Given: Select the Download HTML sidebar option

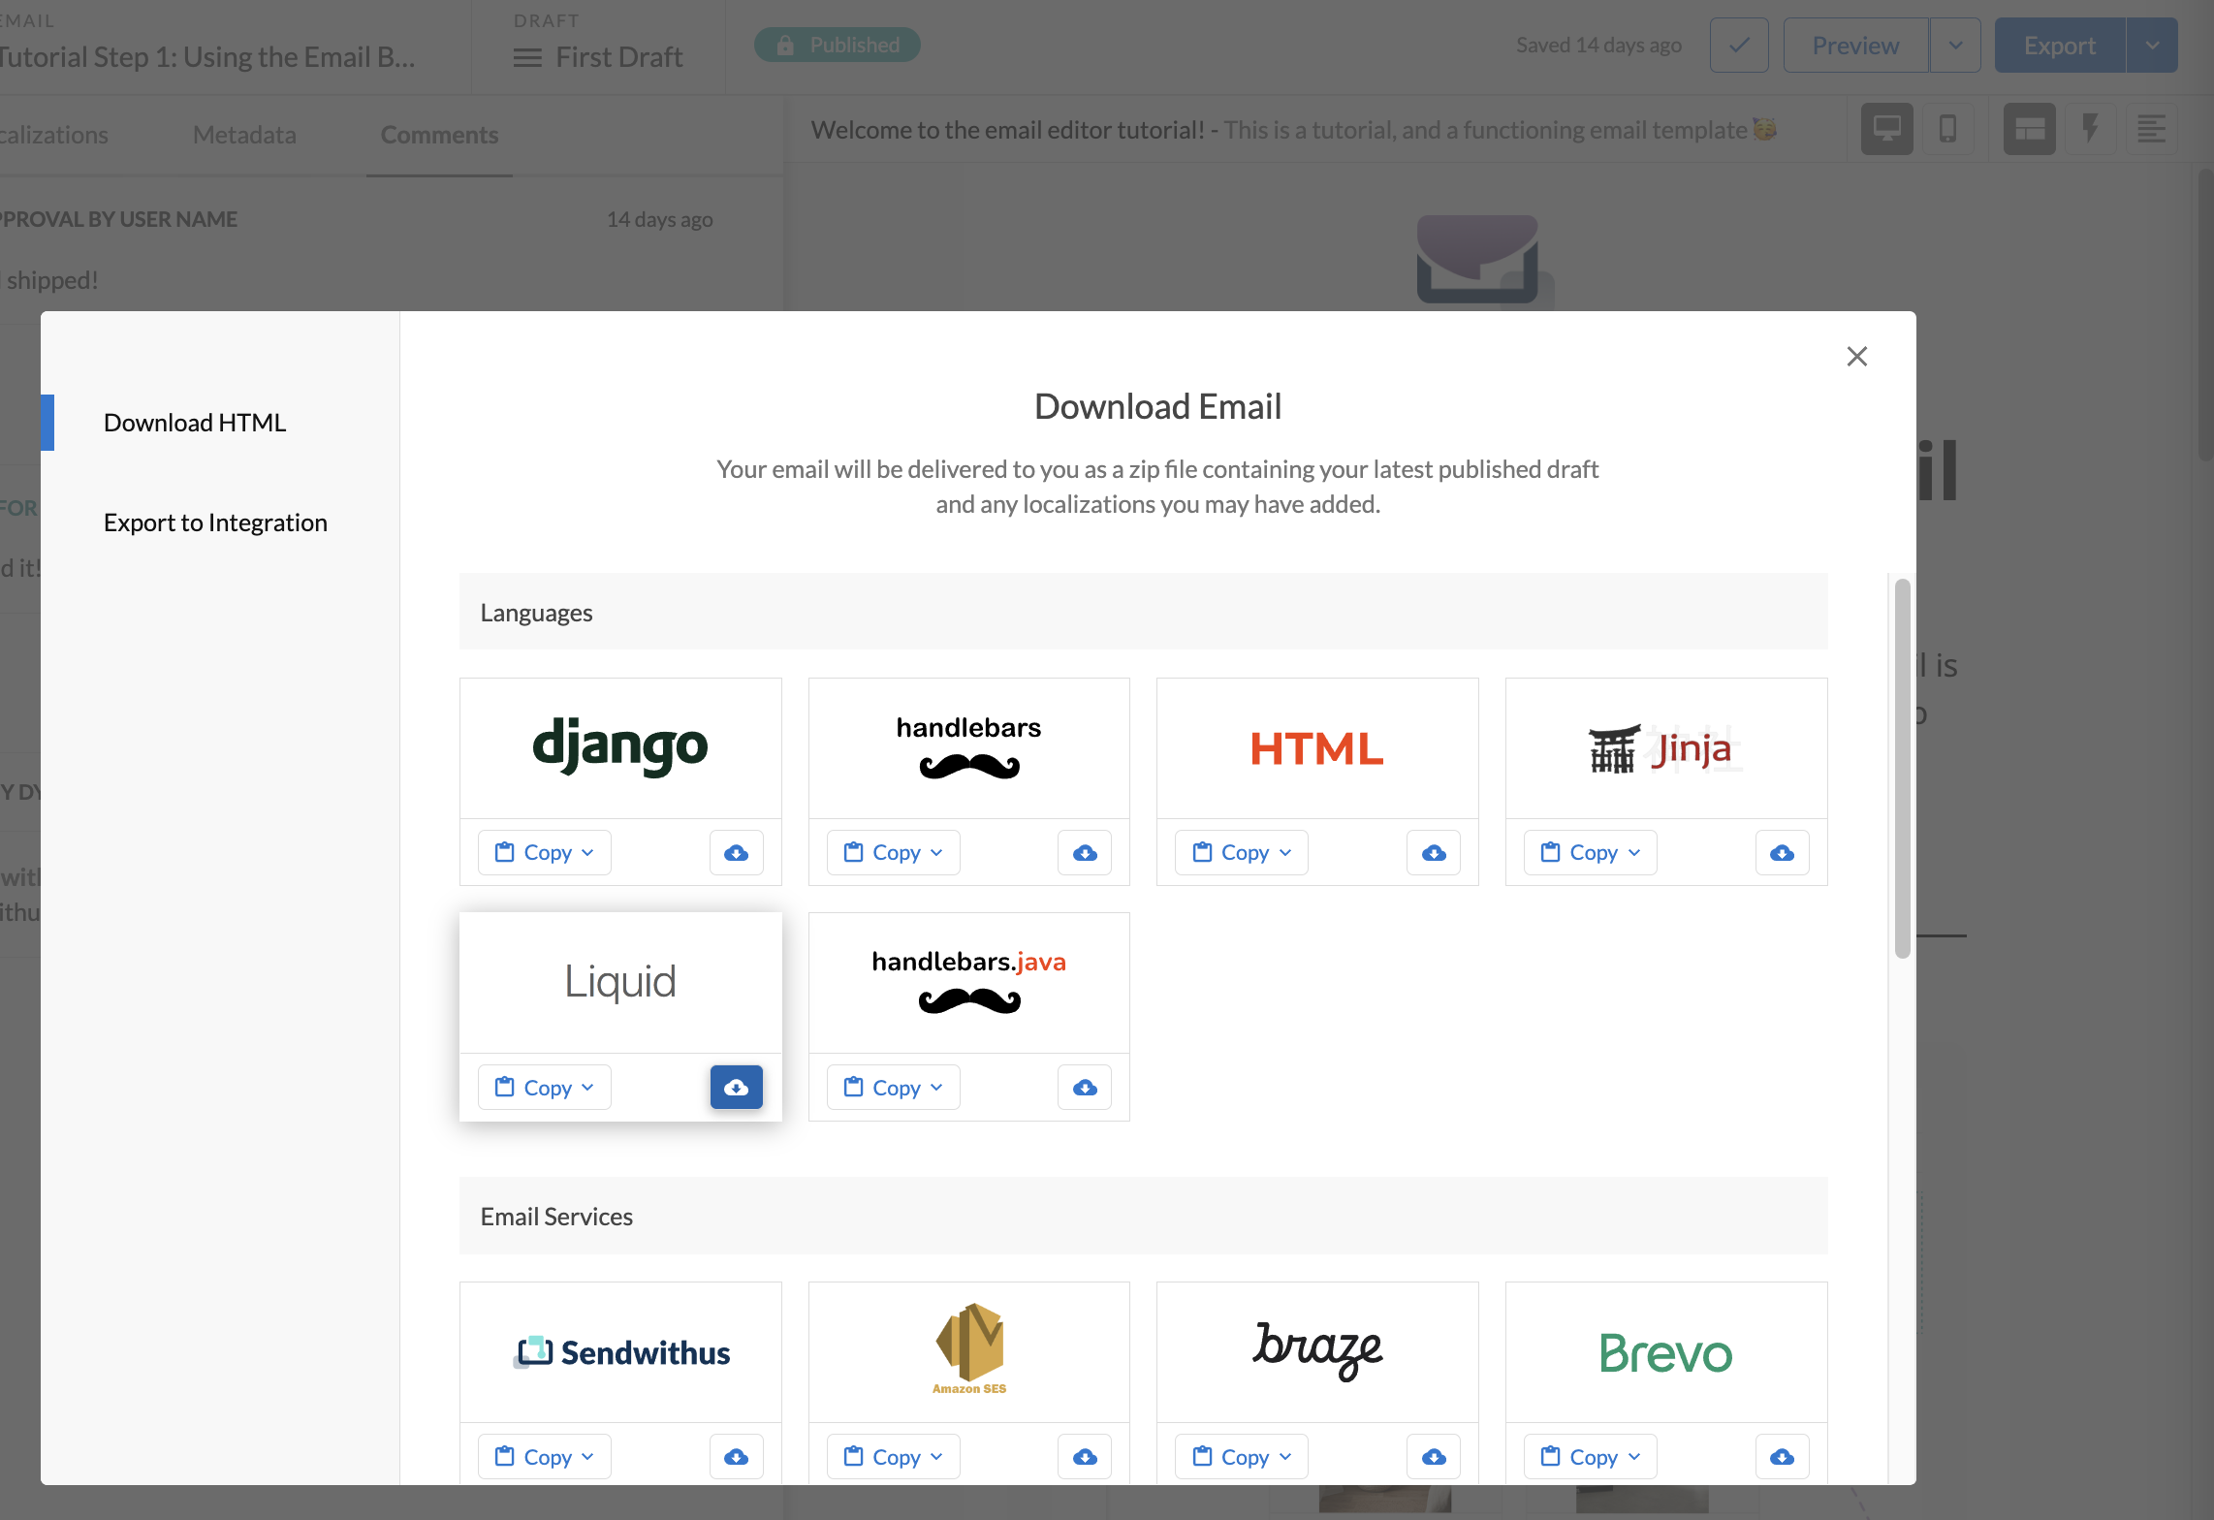Looking at the screenshot, I should (x=194, y=421).
